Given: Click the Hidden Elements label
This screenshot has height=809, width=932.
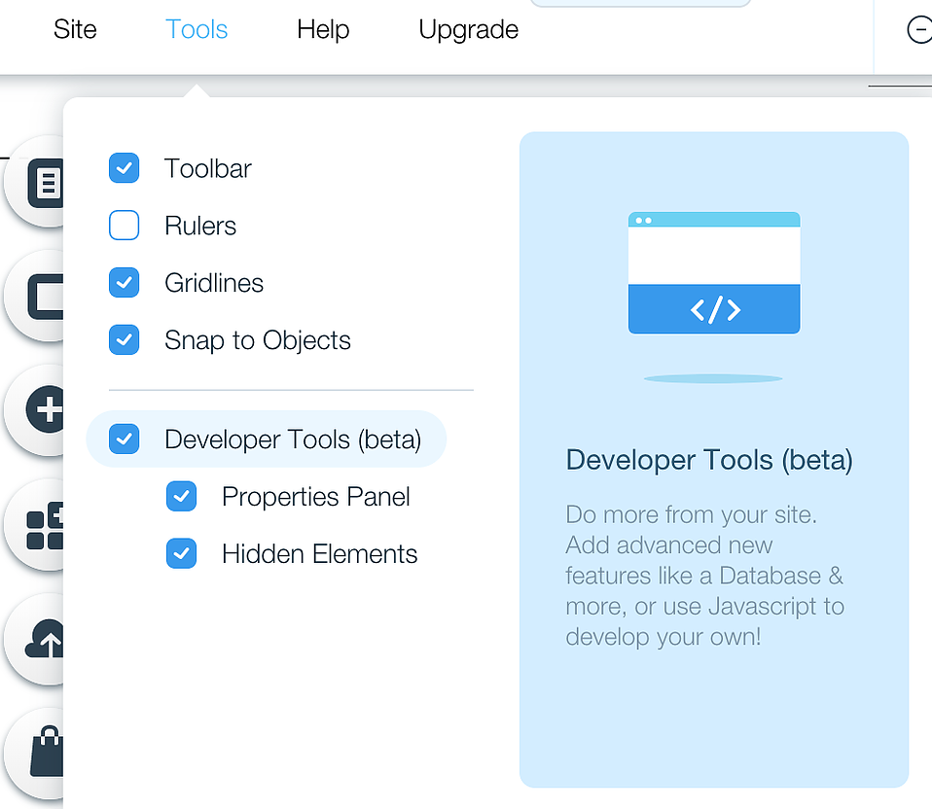Looking at the screenshot, I should 320,553.
